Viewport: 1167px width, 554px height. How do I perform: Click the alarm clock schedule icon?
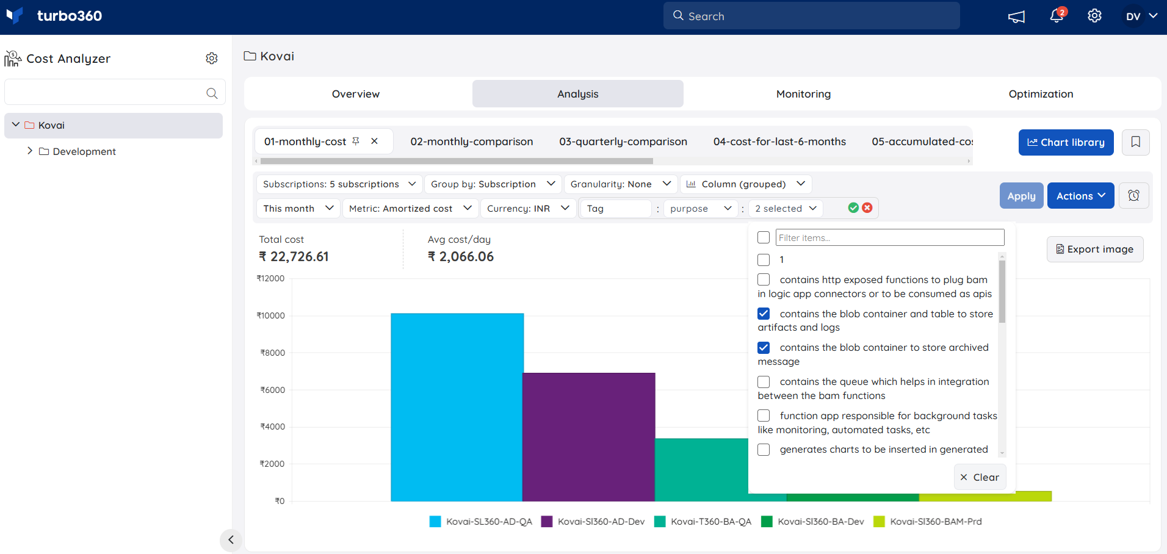coord(1133,196)
